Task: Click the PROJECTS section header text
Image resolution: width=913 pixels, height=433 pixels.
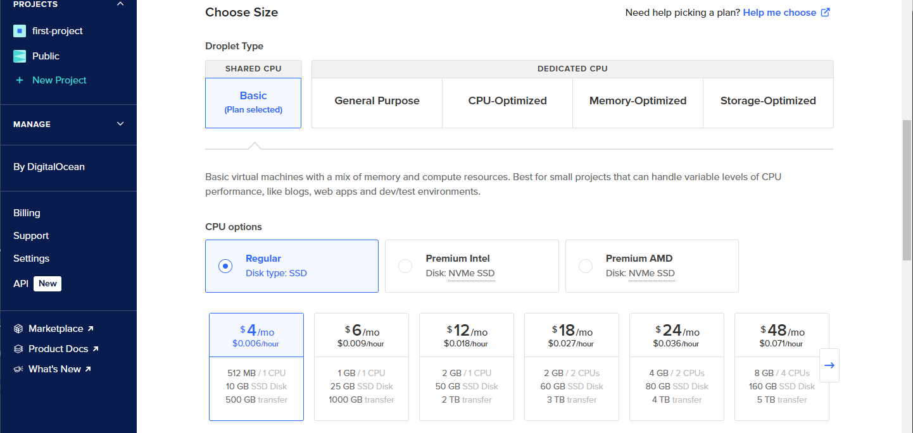Action: (35, 4)
